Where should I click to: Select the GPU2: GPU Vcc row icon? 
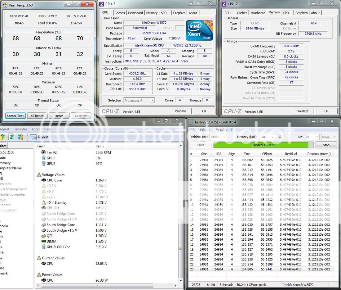point(44,247)
